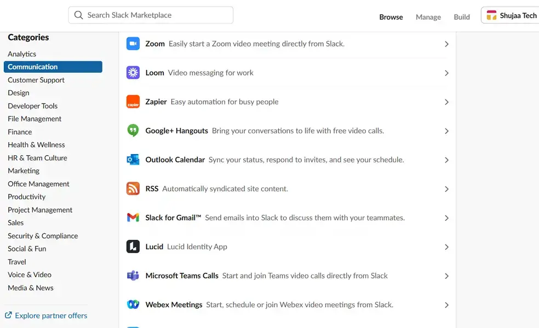Viewport: 539px width, 328px height.
Task: Switch to the Build tab
Action: (462, 17)
